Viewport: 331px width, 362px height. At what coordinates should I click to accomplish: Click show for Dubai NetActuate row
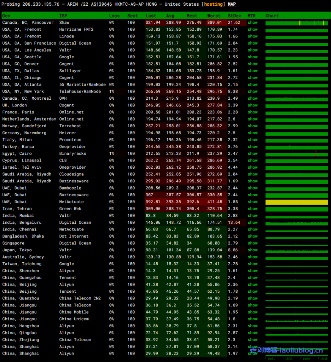click(x=252, y=202)
